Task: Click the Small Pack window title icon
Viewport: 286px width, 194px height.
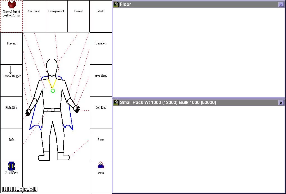Action: coord(116,103)
